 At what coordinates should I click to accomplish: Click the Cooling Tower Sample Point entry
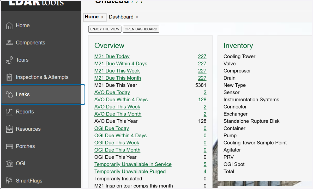pyautogui.click(x=255, y=143)
